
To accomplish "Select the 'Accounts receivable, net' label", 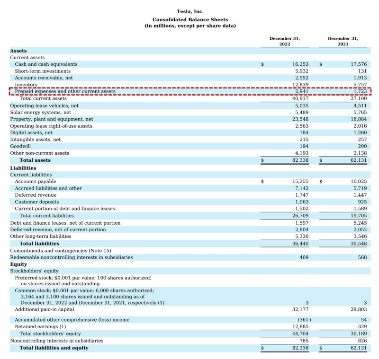I will (x=44, y=78).
